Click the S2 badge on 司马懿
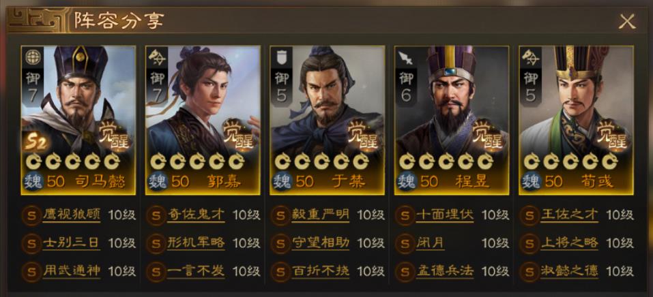This screenshot has width=653, height=297. pos(35,142)
